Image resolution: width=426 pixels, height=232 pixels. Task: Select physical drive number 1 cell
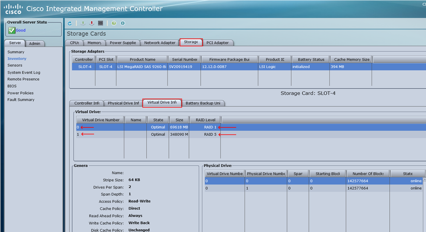coord(266,188)
